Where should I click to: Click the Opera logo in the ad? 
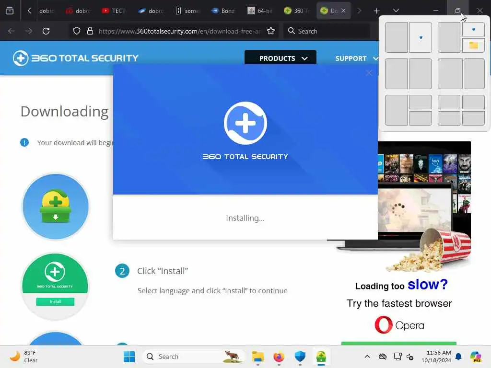tap(399, 325)
